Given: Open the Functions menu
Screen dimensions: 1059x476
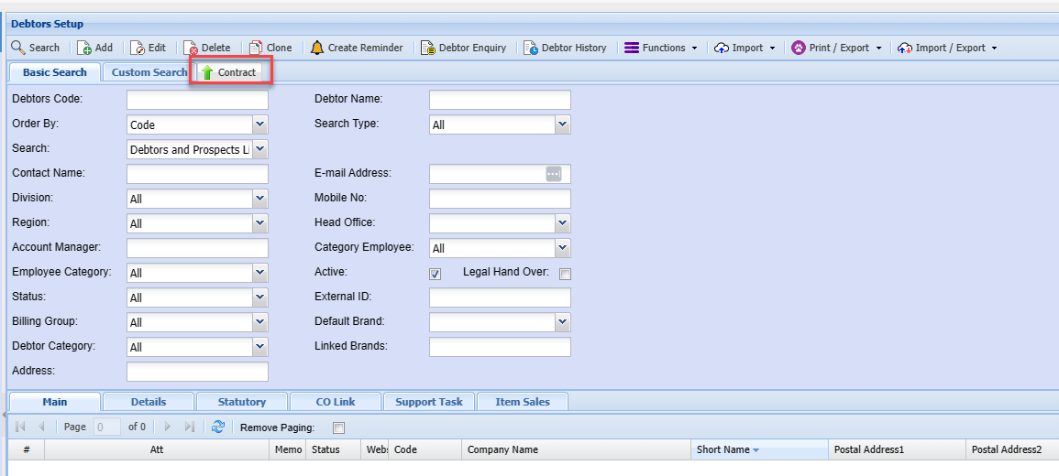Looking at the screenshot, I should 661,48.
